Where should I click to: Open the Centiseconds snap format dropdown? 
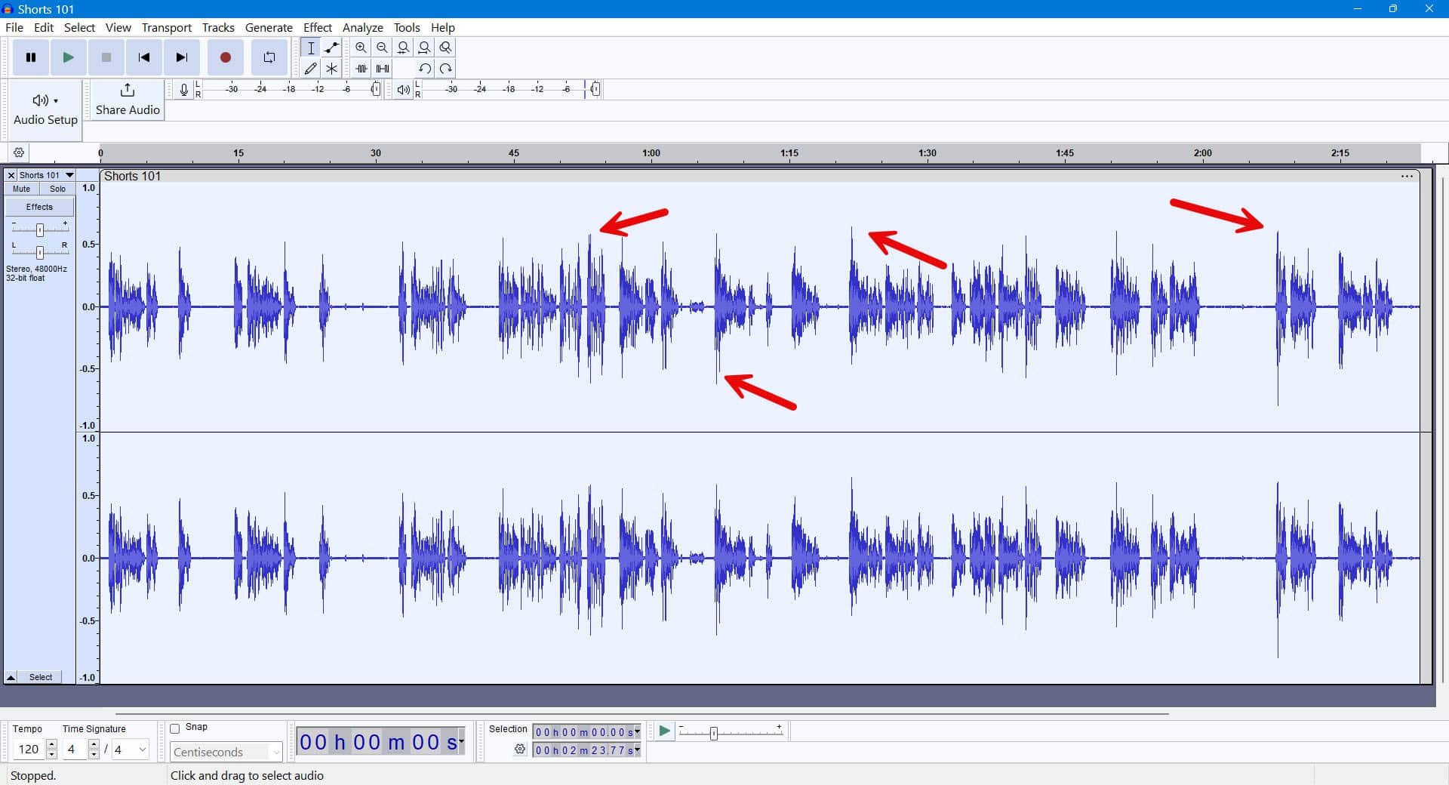225,752
